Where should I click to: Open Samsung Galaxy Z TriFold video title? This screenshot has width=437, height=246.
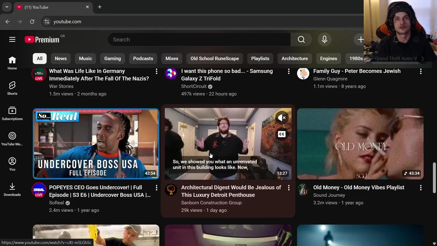tap(227, 75)
